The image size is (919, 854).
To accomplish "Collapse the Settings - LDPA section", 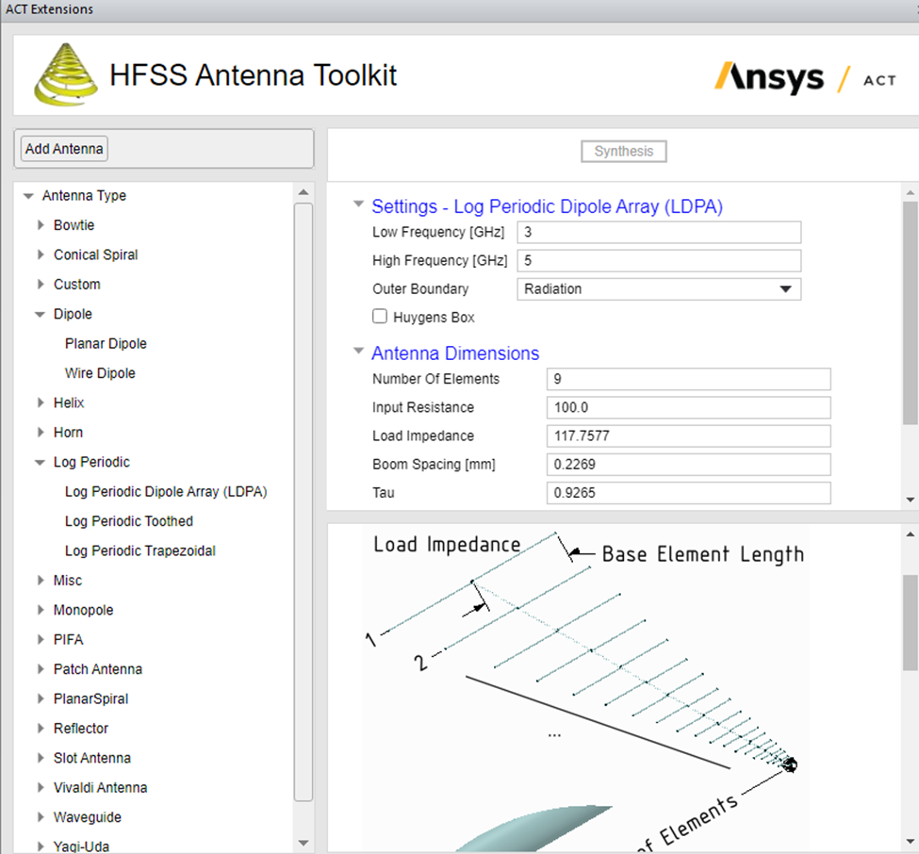I will (x=358, y=204).
